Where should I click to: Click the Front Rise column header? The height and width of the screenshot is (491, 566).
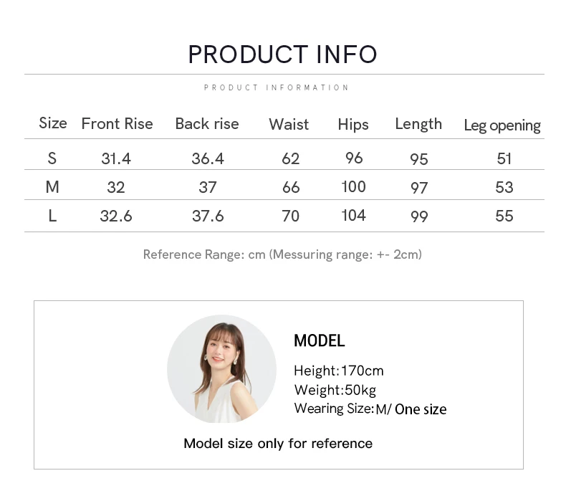click(117, 124)
